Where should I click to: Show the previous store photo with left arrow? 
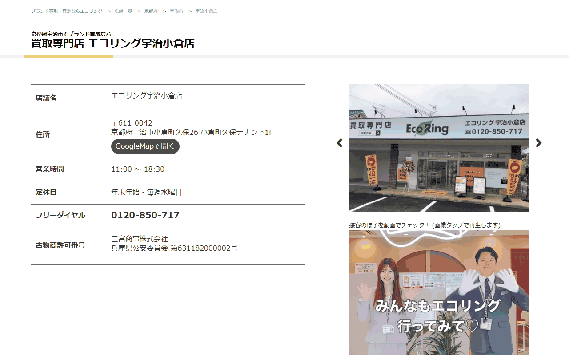click(340, 143)
